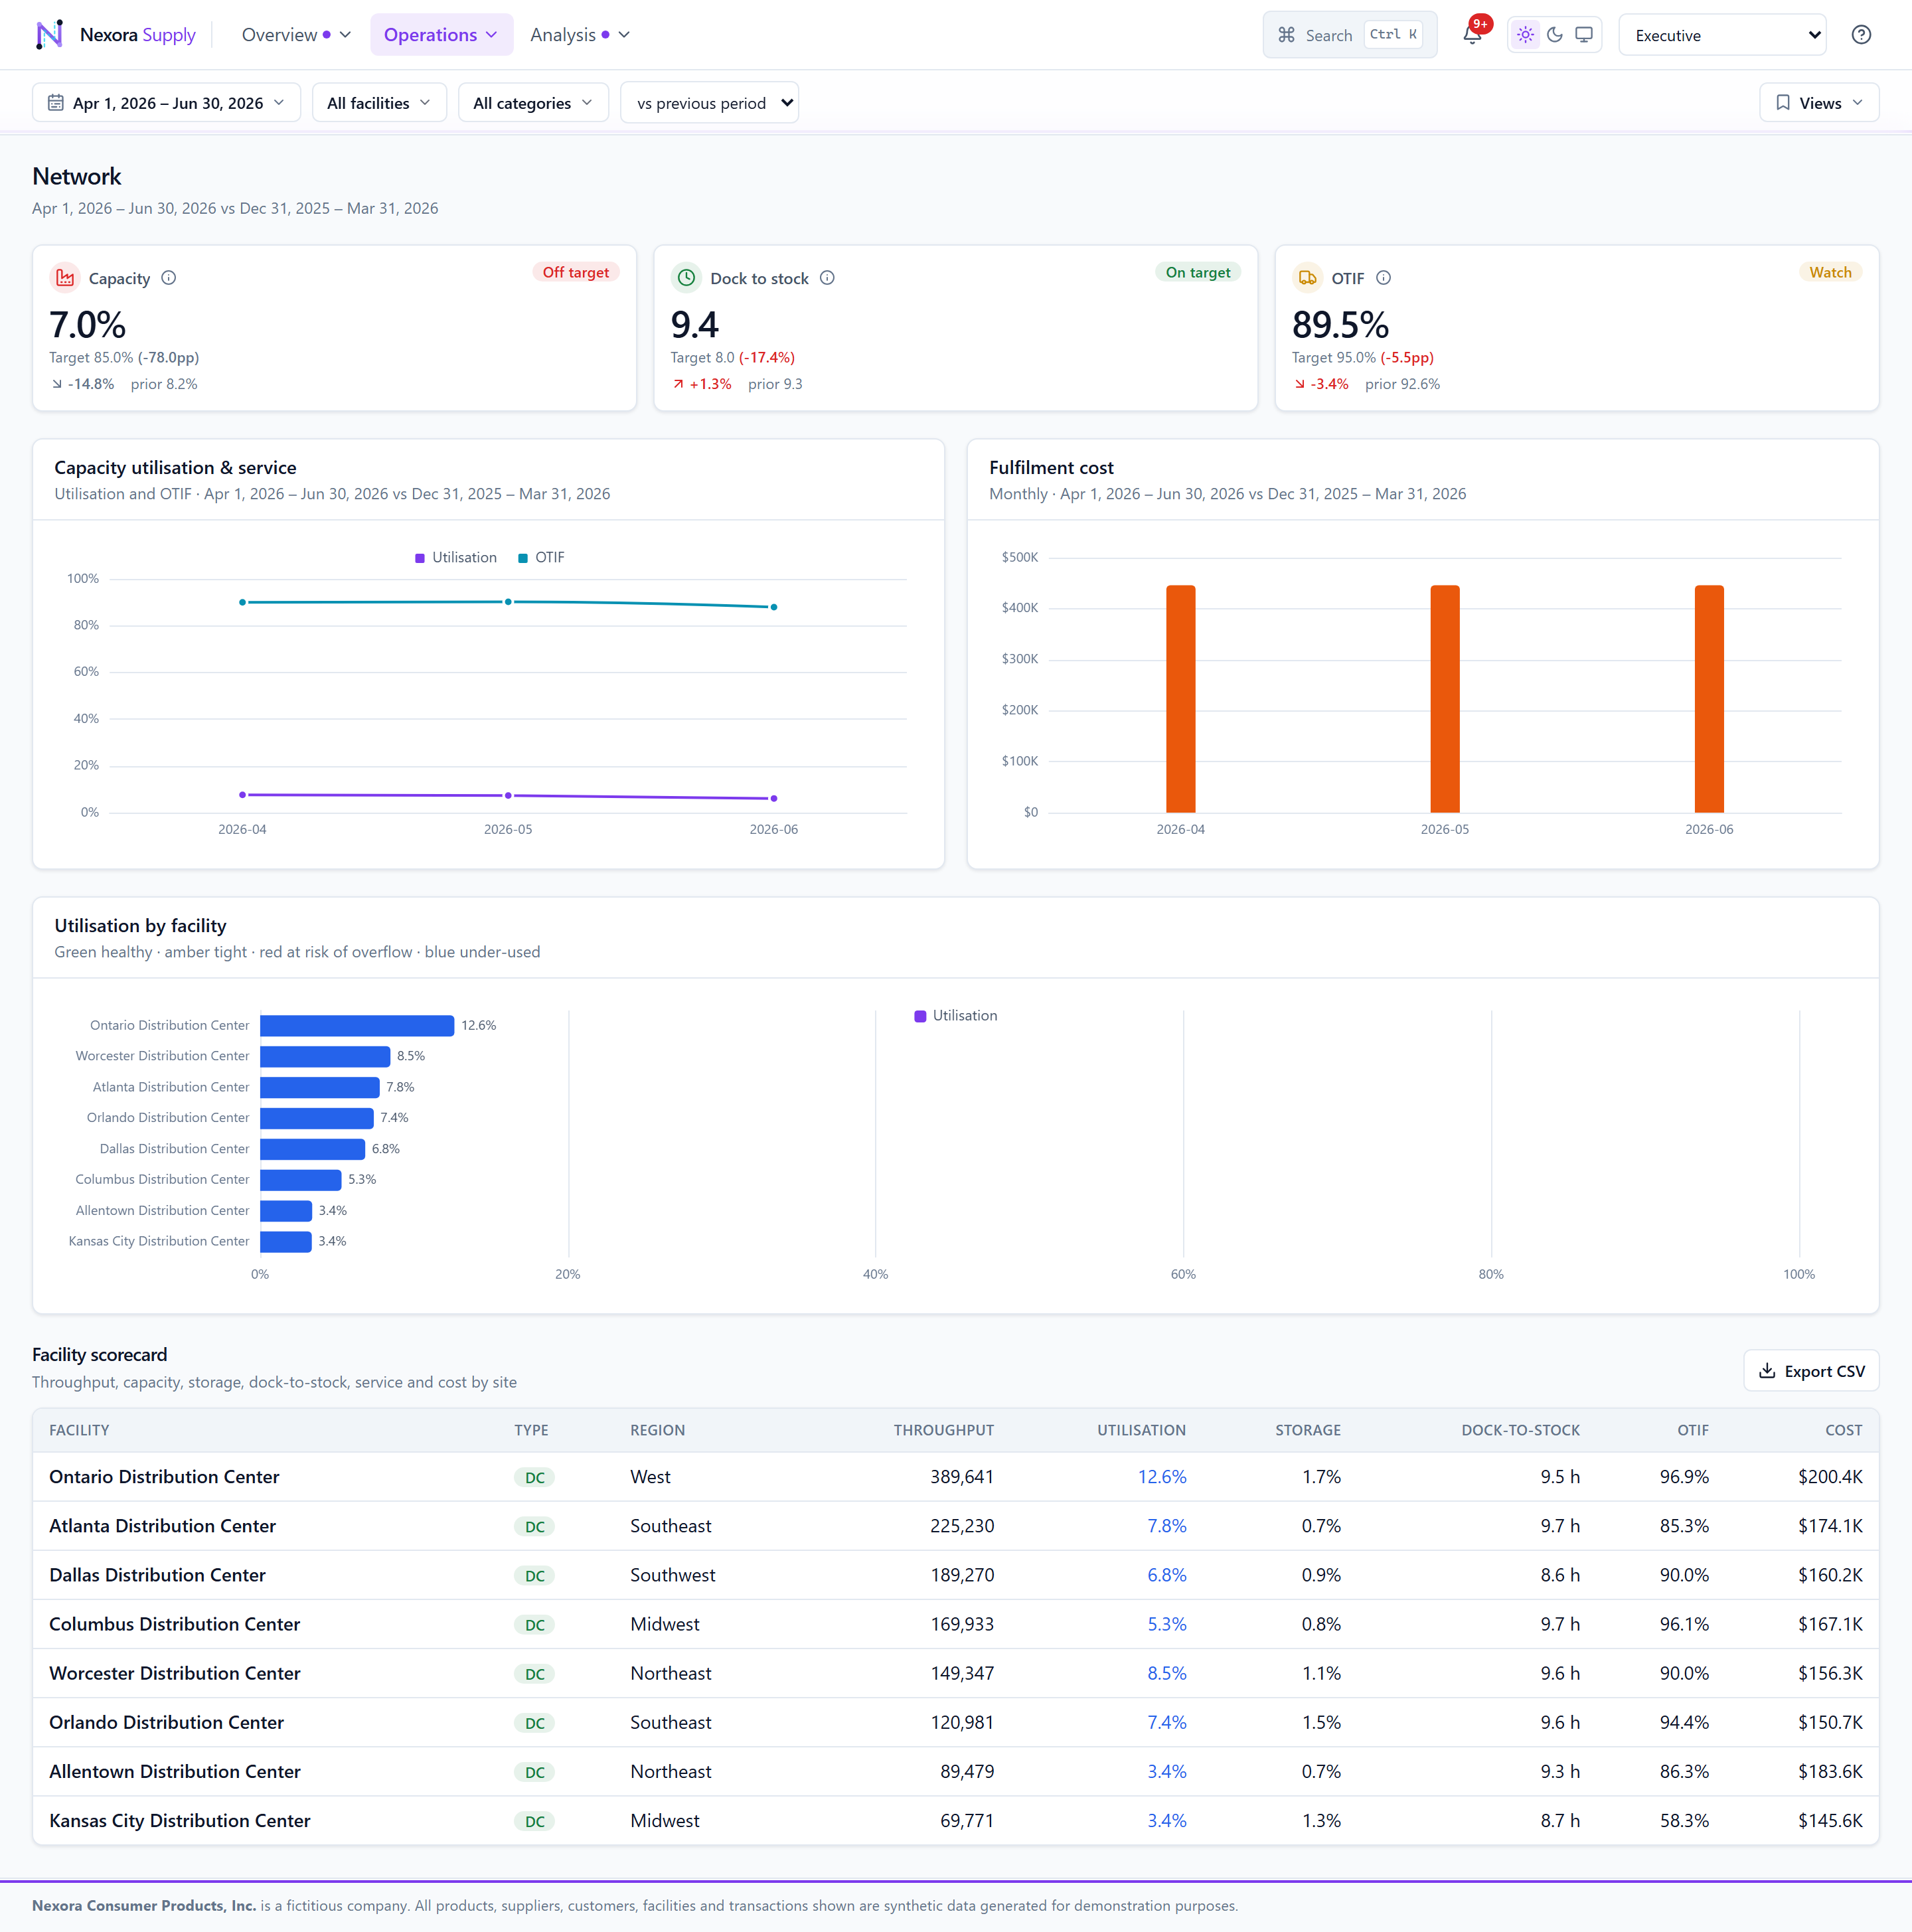Open the Analysis menu
The image size is (1912, 1932).
[x=580, y=35]
